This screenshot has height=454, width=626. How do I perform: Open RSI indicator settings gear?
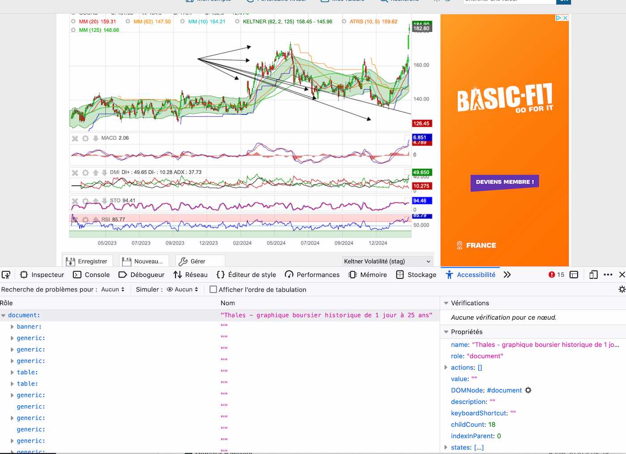pyautogui.click(x=86, y=220)
